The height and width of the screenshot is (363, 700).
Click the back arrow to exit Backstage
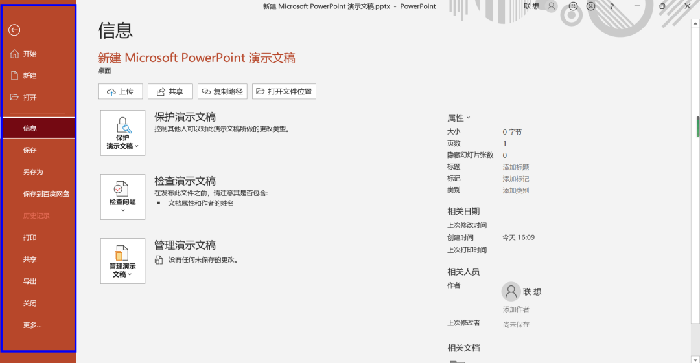pos(14,30)
